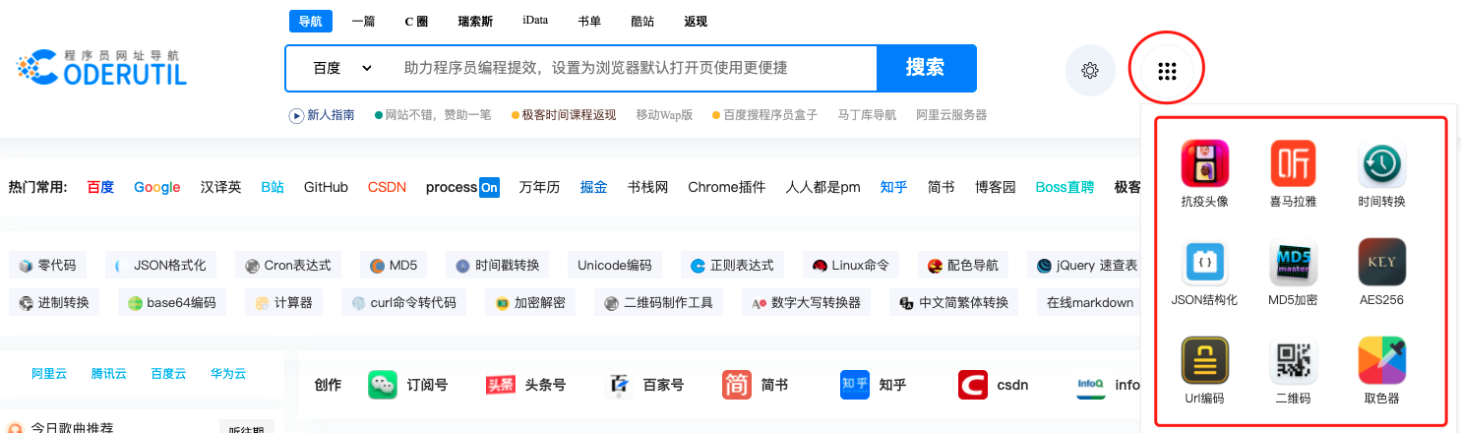Image resolution: width=1461 pixels, height=433 pixels.
Task: Open the Cron表达式 tool
Action: click(x=289, y=265)
